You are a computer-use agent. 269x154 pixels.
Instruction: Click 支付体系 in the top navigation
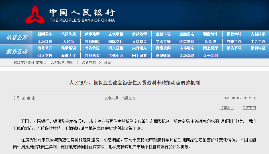click(258, 34)
